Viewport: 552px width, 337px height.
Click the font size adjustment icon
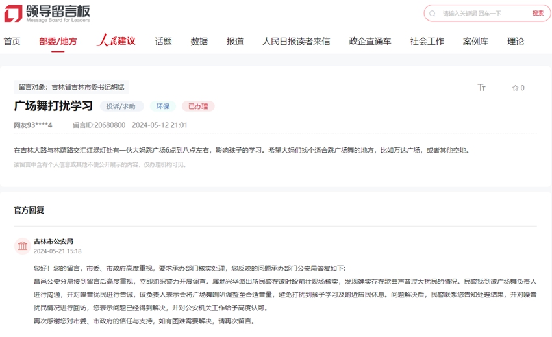(x=481, y=88)
